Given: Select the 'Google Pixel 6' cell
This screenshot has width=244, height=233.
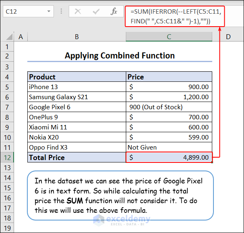Looking at the screenshot, I should click(77, 107).
